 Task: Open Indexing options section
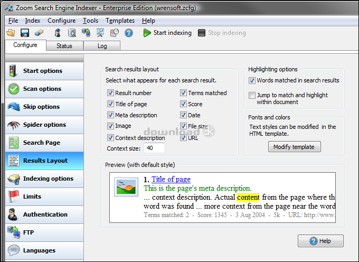point(44,179)
